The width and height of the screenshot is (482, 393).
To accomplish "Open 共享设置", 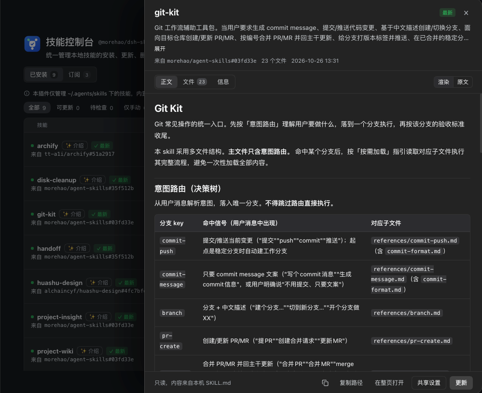I will tap(429, 383).
